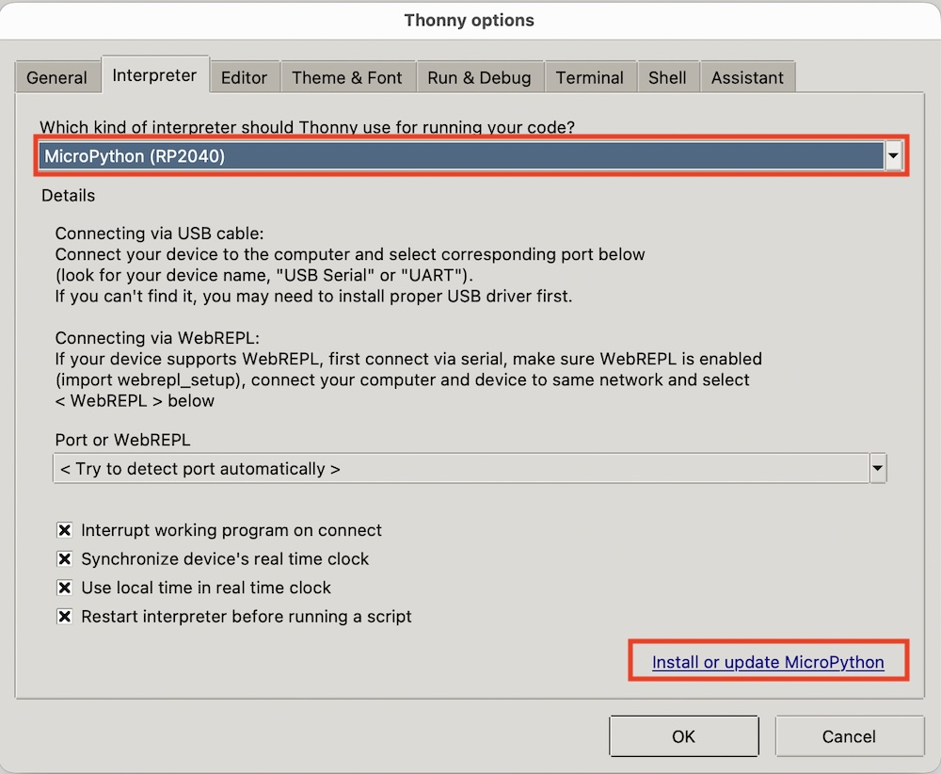Click the Interpreter tab
The height and width of the screenshot is (774, 941).
click(x=154, y=75)
